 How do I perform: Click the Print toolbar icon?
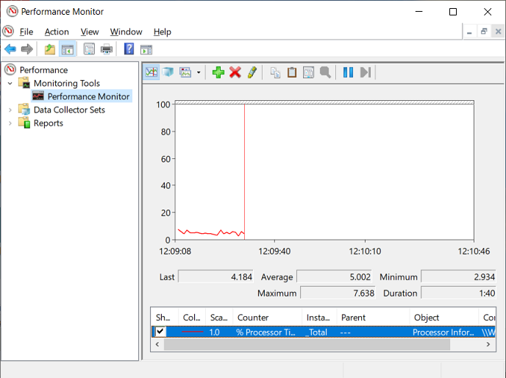coord(107,49)
